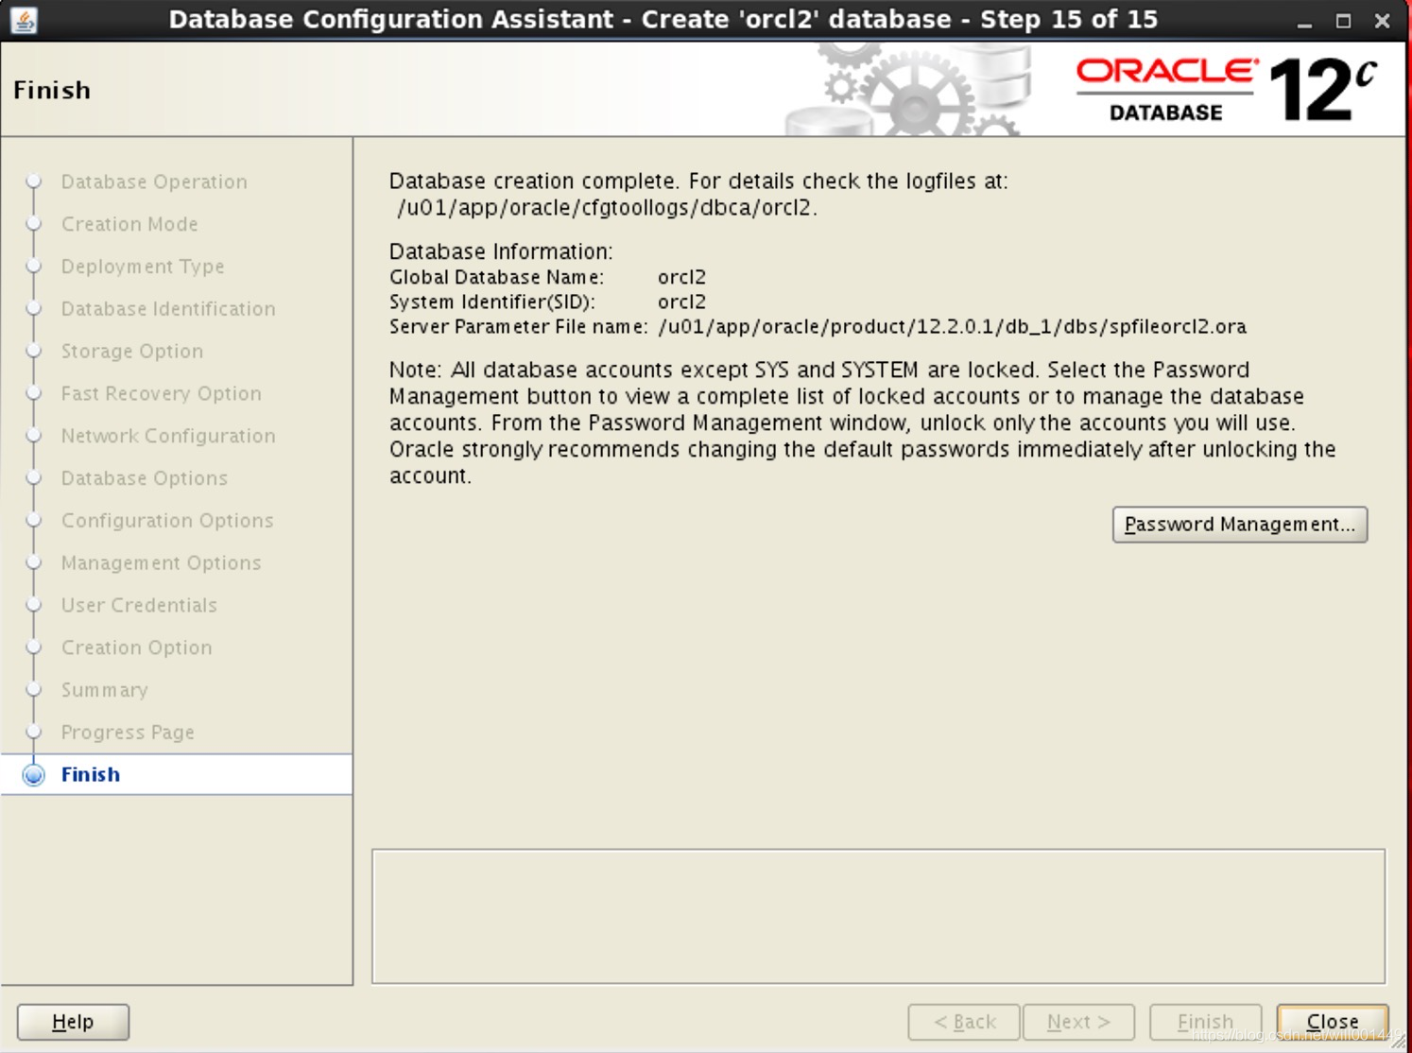Open Password Management dialog
Viewport: 1412px width, 1053px height.
(1239, 525)
